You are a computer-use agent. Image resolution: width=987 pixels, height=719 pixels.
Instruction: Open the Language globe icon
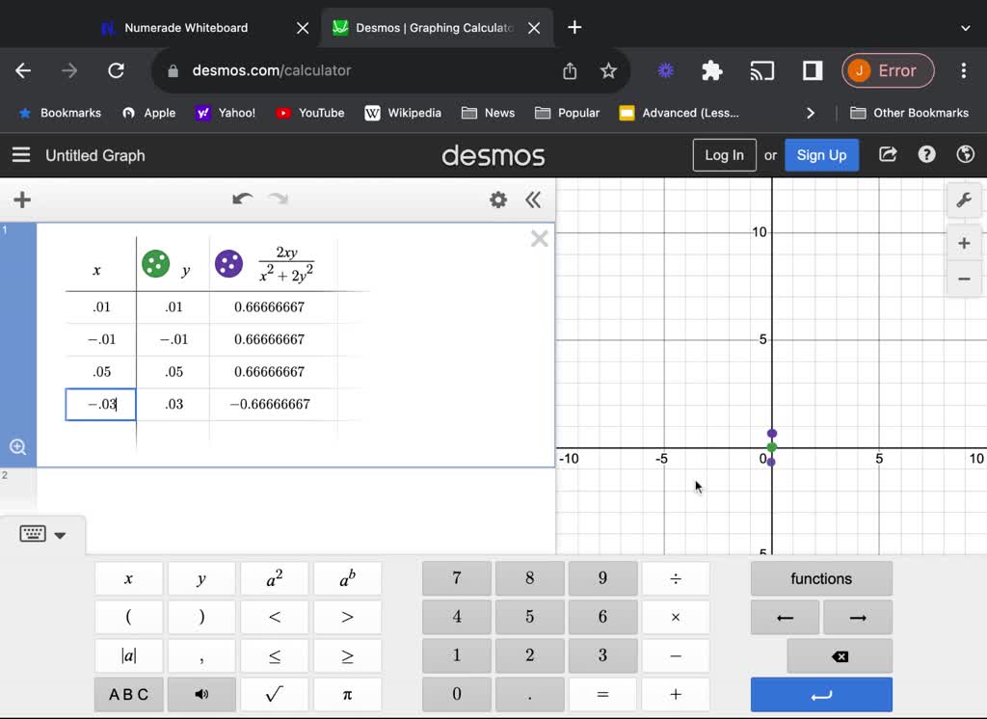(965, 155)
